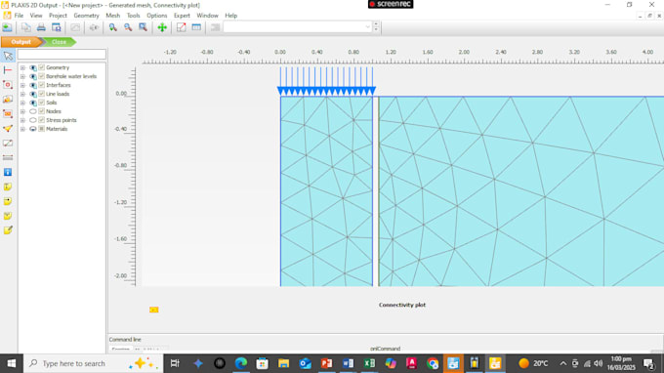Expand the Nodes tree node
The height and width of the screenshot is (373, 664).
pyautogui.click(x=22, y=111)
